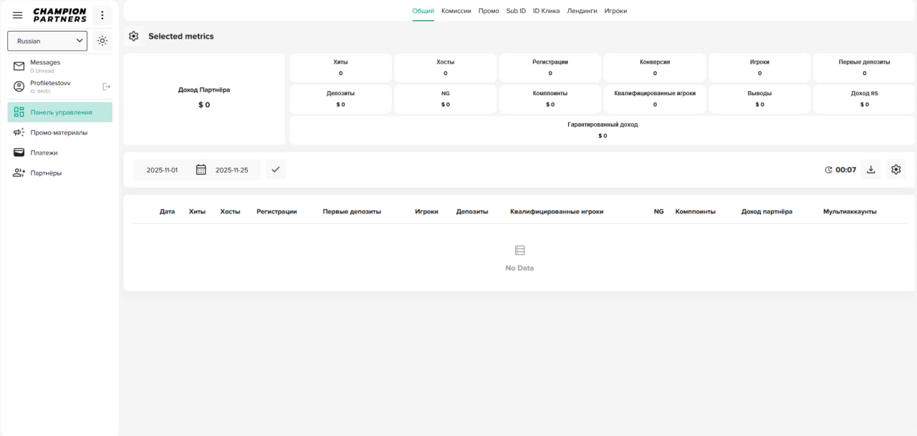Open table column settings gear

click(x=896, y=170)
